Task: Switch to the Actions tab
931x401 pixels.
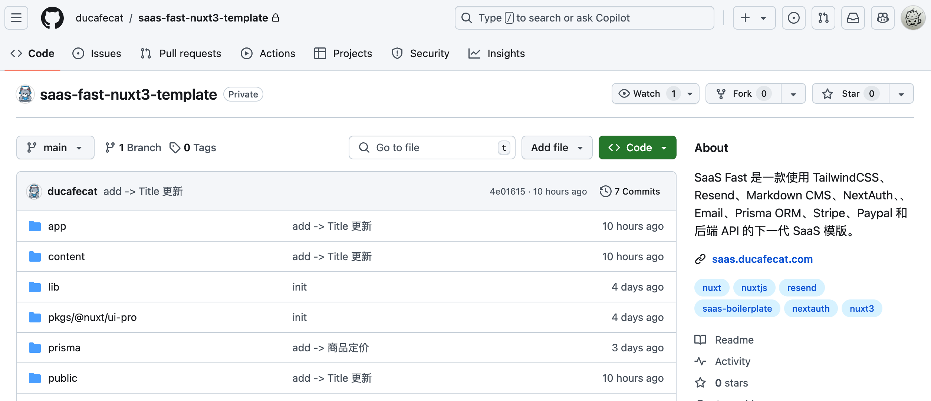Action: [268, 53]
